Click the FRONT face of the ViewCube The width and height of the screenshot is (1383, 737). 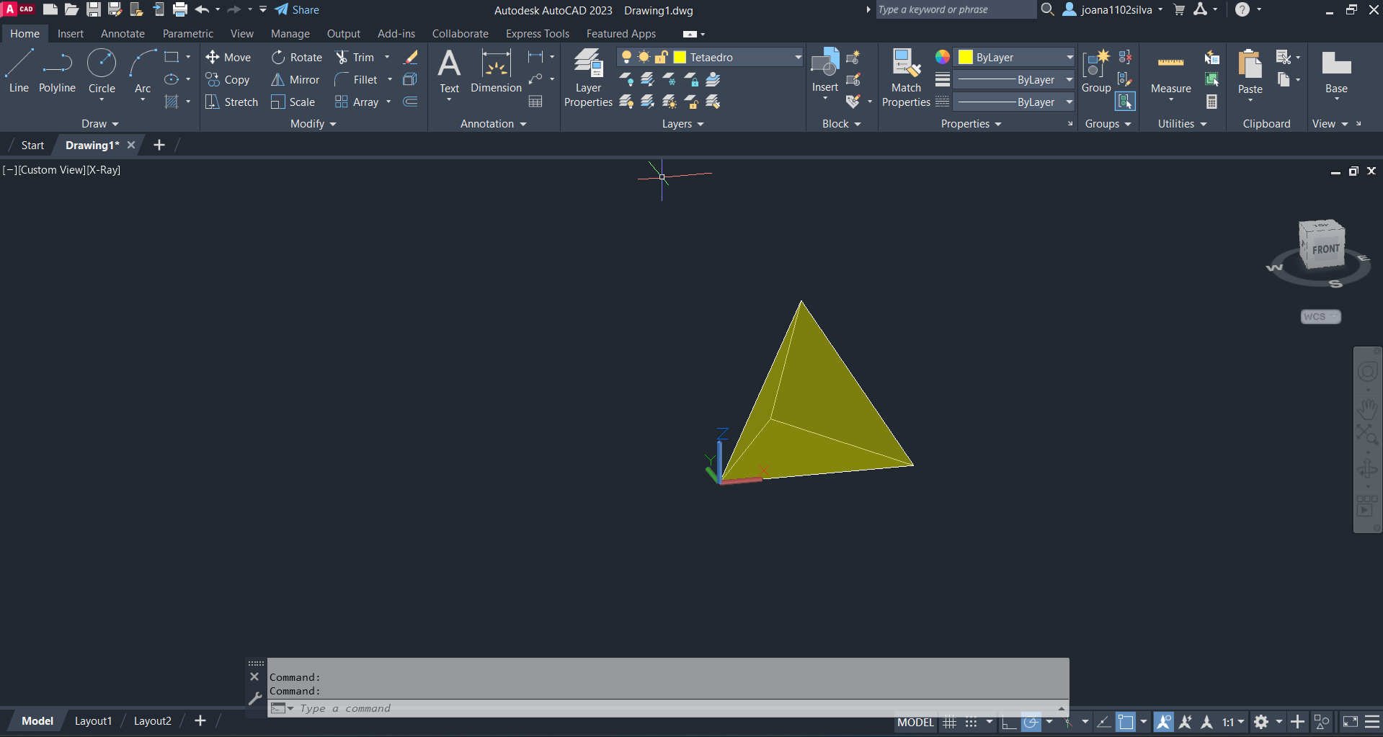click(1325, 249)
